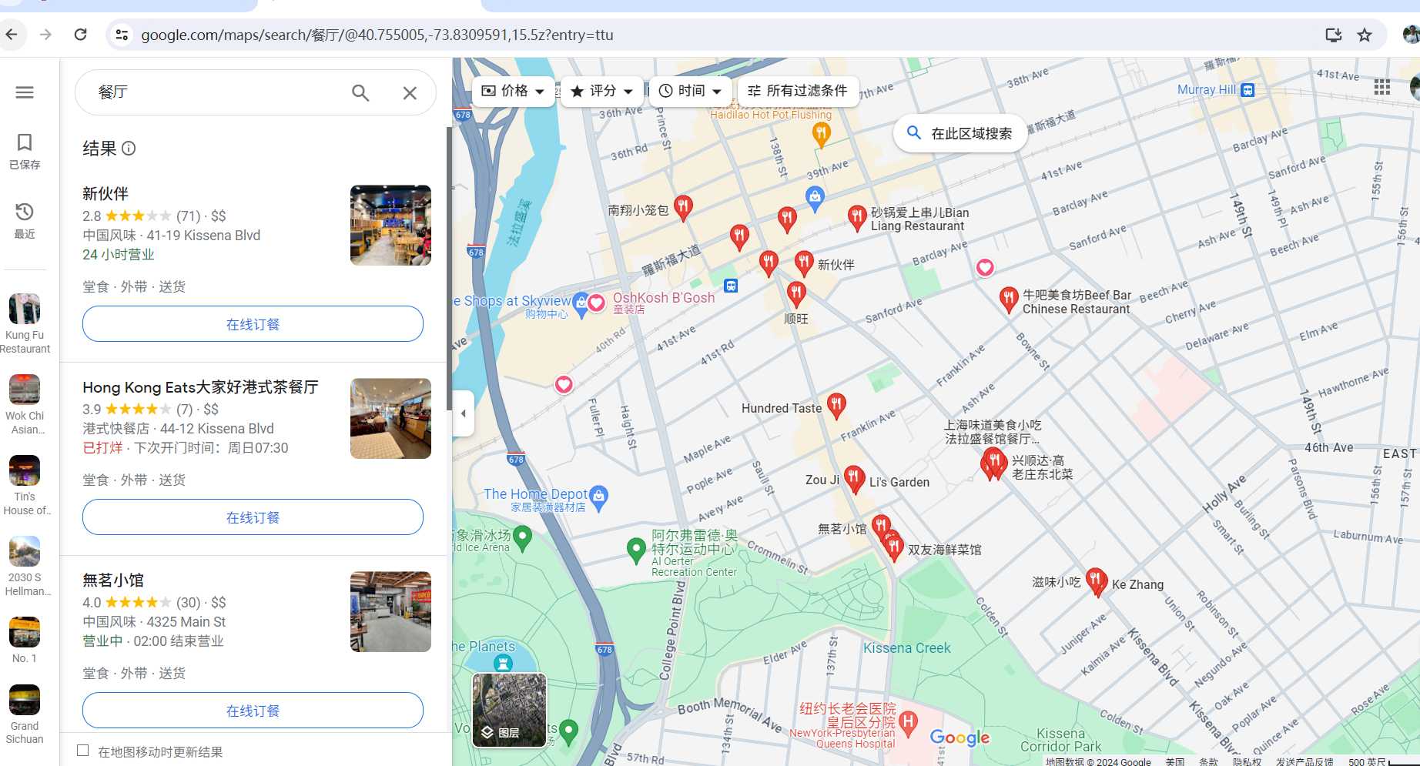Open the Saved places bookmark icon

(25, 143)
